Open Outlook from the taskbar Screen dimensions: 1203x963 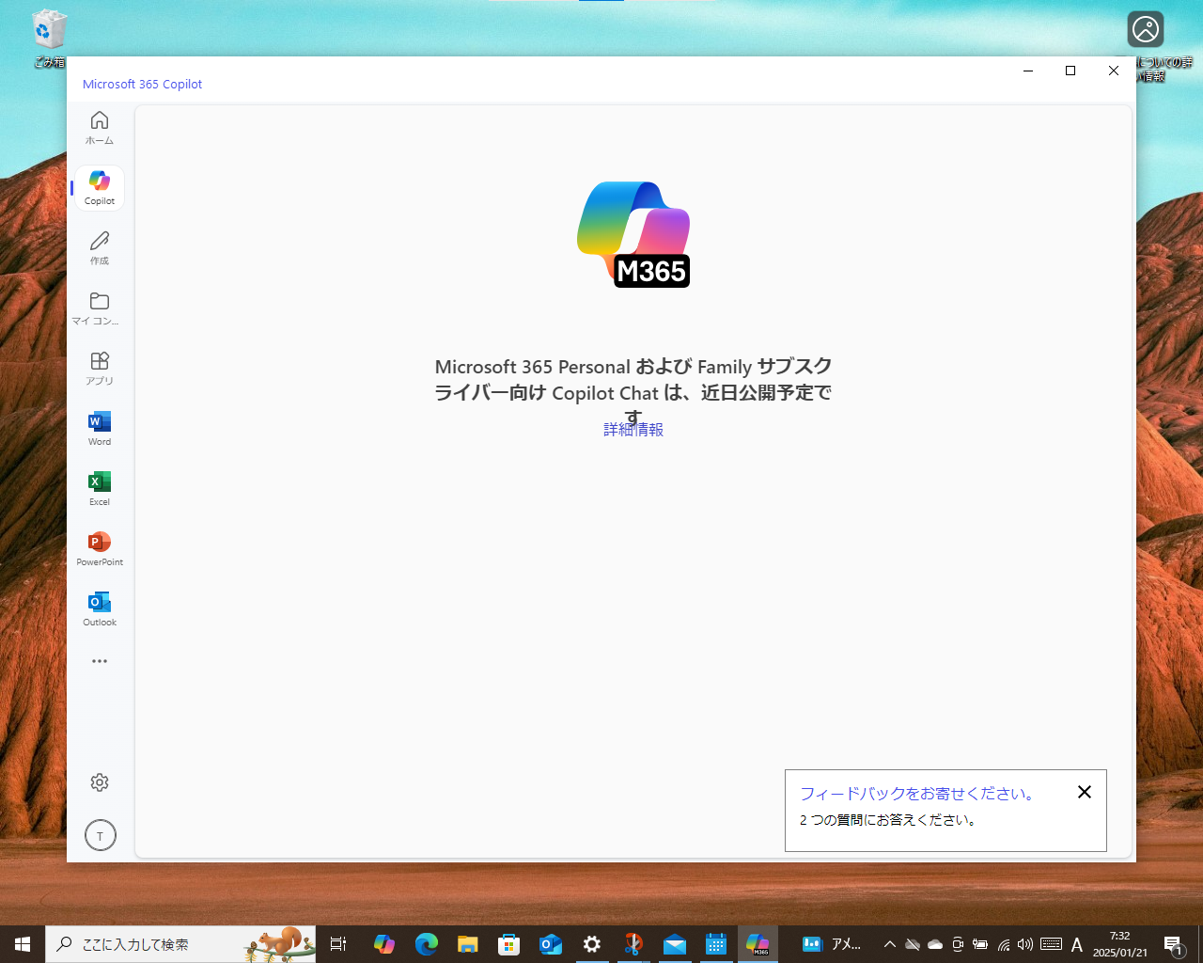point(551,944)
